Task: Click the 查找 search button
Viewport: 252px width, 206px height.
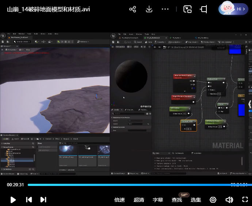Action: [177, 200]
